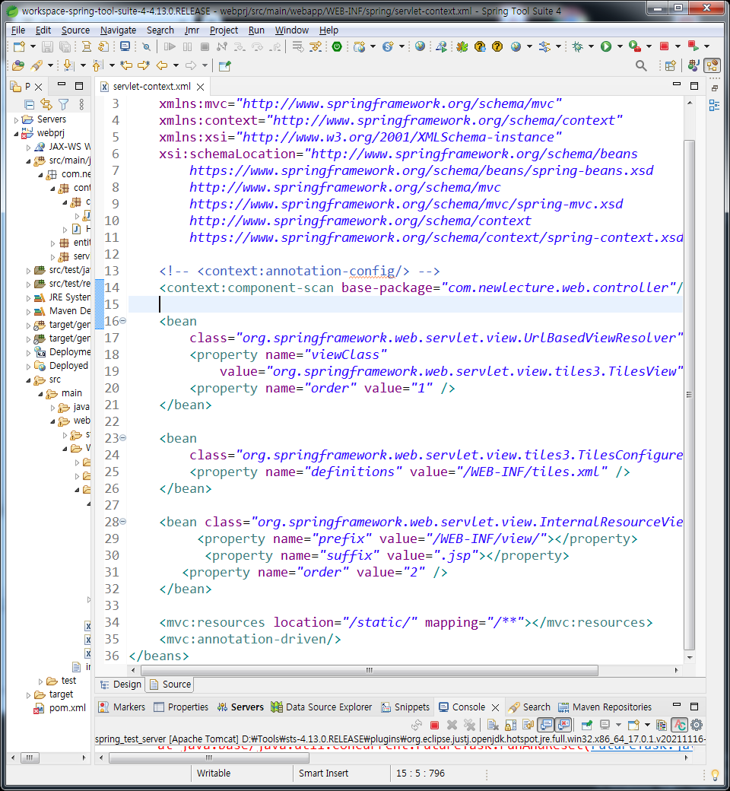The width and height of the screenshot is (730, 791).
Task: Open the Data Source Explorer tab
Action: (x=322, y=707)
